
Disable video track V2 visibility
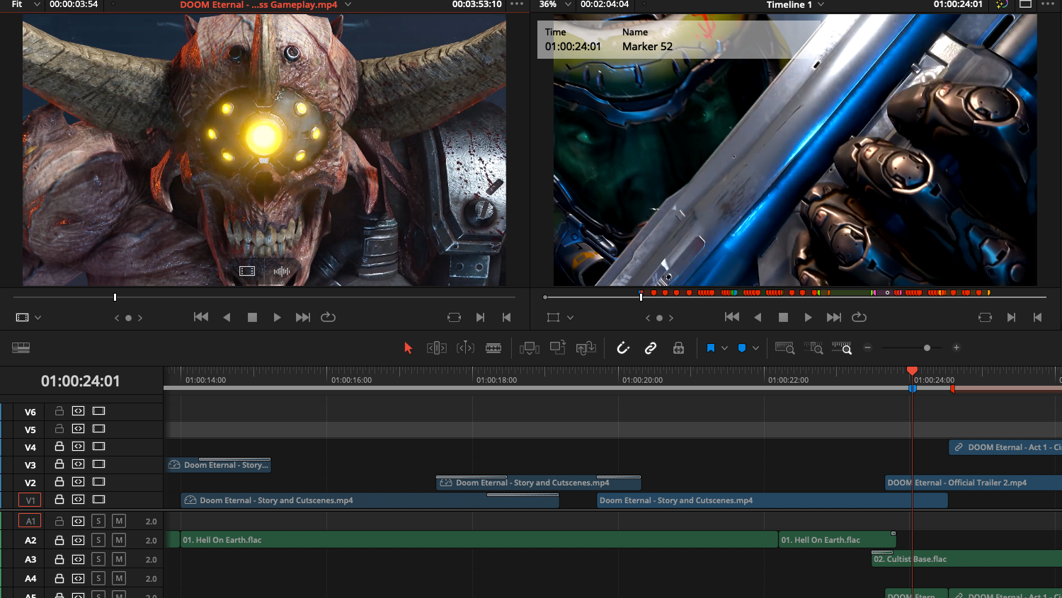coord(99,482)
